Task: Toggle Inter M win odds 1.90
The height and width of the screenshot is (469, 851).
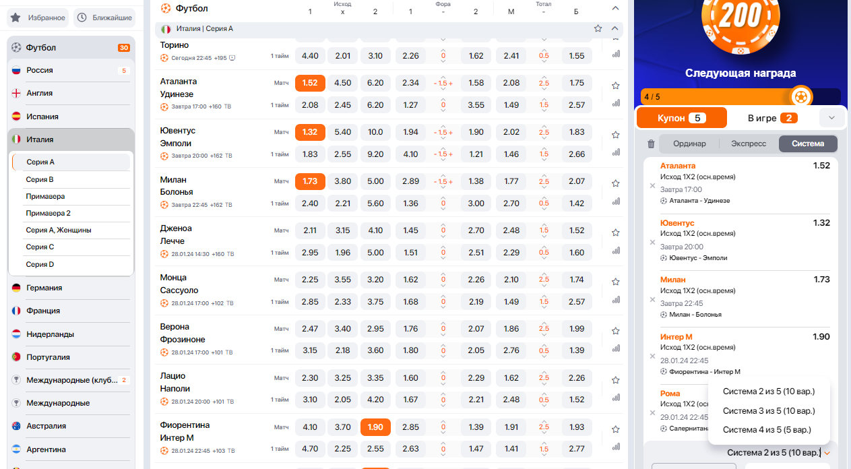Action: tap(375, 427)
